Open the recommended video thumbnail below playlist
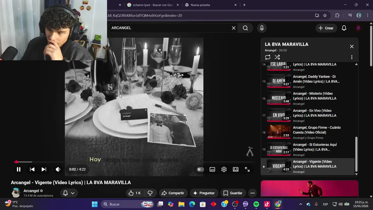 coord(309,189)
